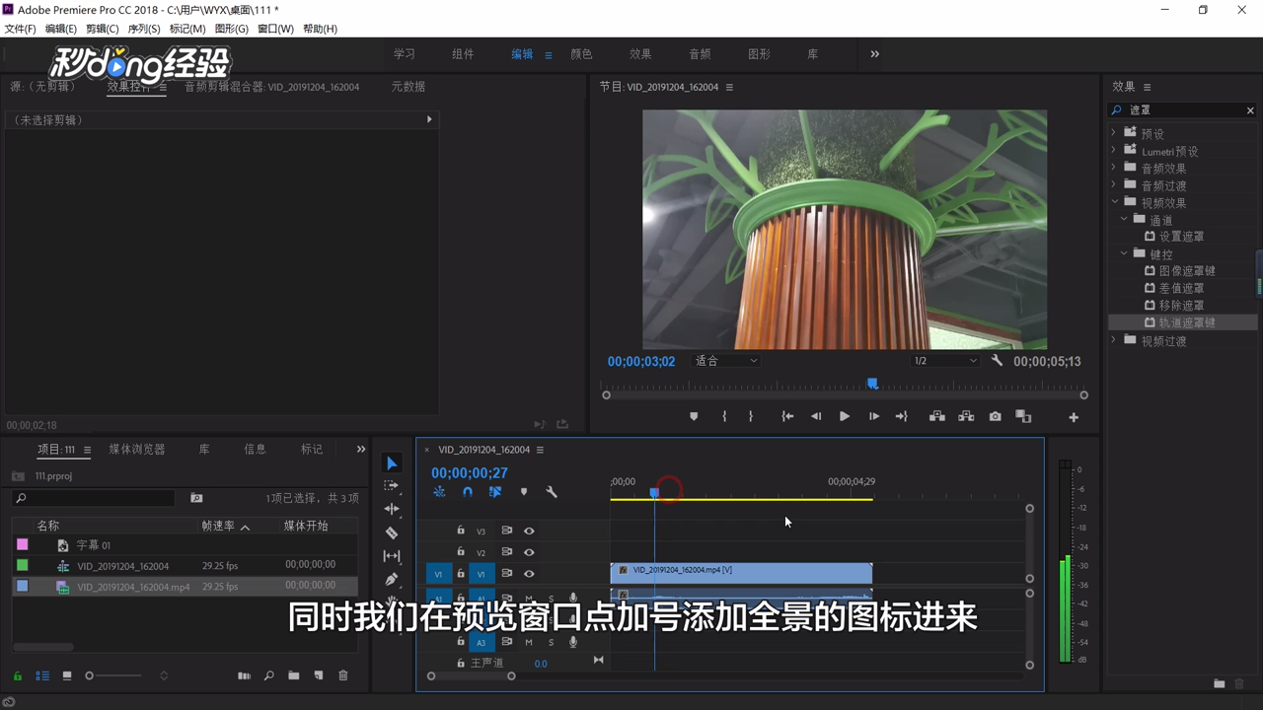Select the Slip tool
This screenshot has width=1263, height=710.
392,556
